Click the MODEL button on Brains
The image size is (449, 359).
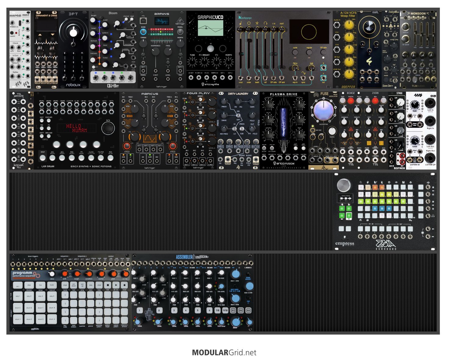[x=180, y=32]
